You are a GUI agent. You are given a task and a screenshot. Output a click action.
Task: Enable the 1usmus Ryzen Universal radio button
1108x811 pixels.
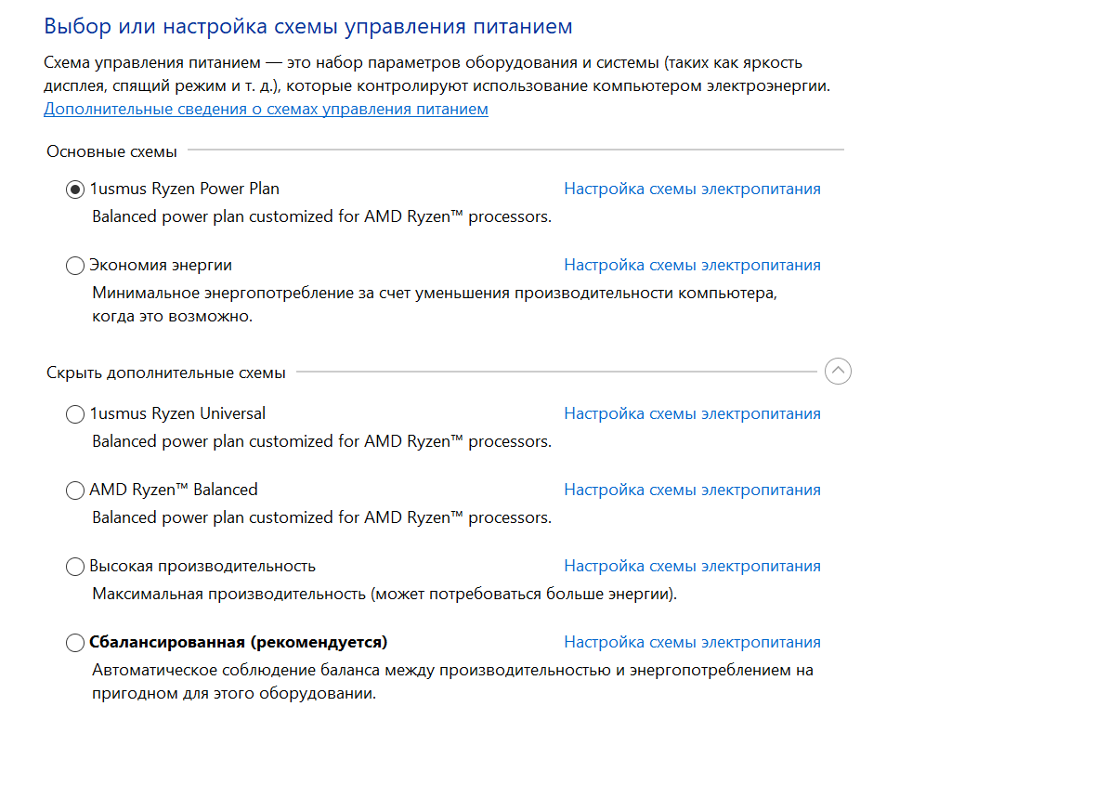tap(75, 414)
